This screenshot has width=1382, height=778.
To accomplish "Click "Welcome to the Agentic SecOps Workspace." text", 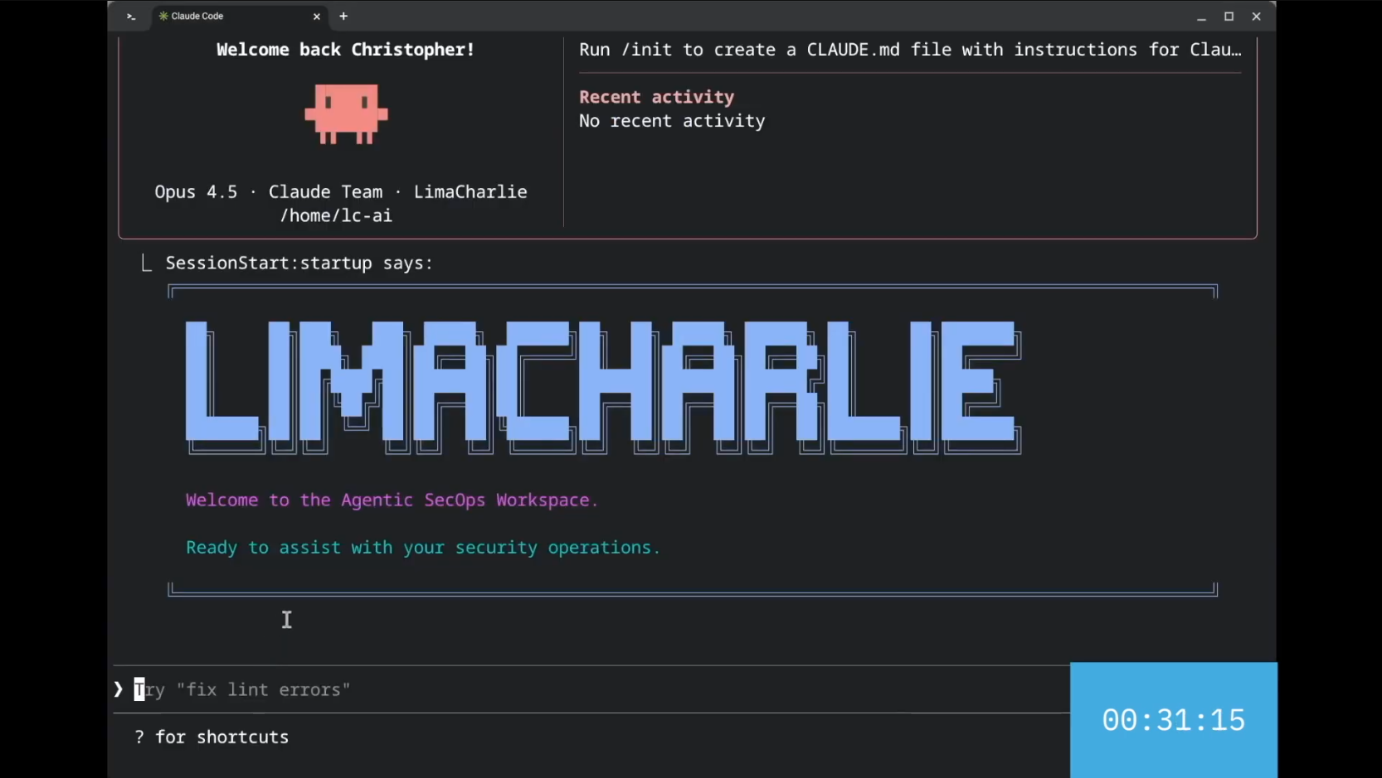I will (392, 500).
